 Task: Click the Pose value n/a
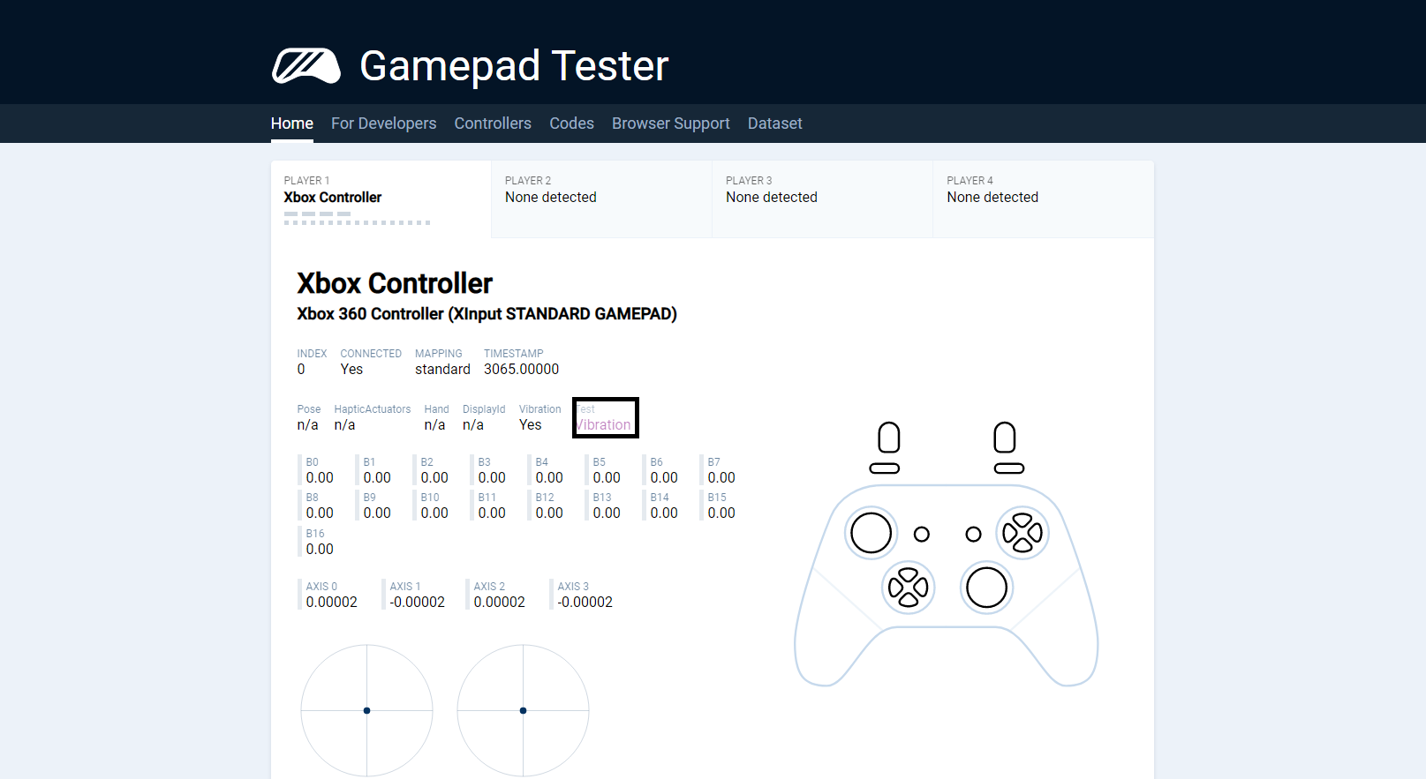pyautogui.click(x=307, y=425)
